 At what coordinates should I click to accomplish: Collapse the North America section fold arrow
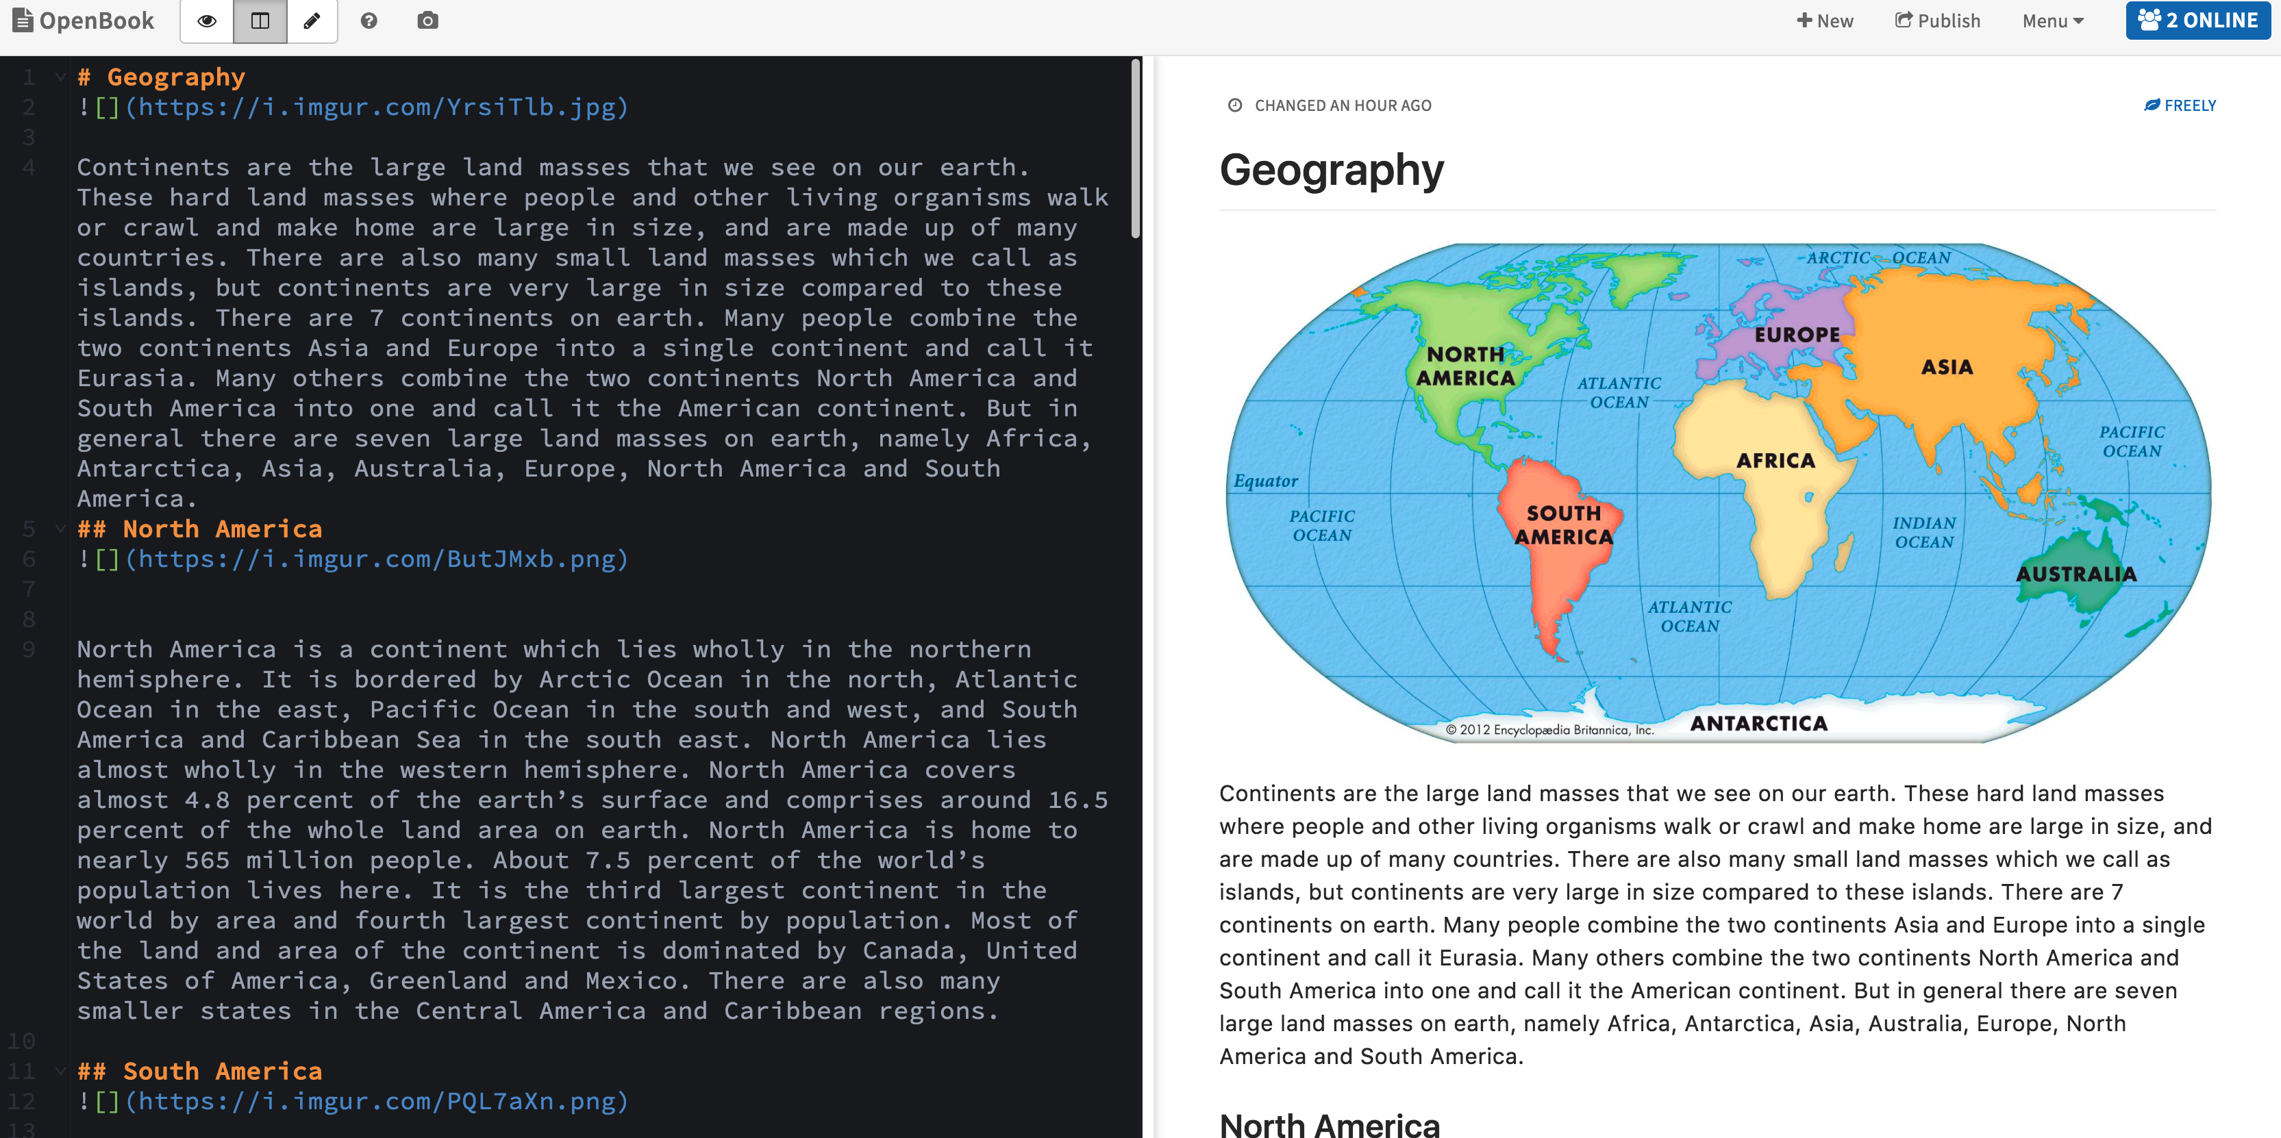[60, 529]
